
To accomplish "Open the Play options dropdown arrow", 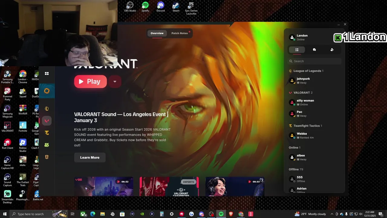I will 115,81.
